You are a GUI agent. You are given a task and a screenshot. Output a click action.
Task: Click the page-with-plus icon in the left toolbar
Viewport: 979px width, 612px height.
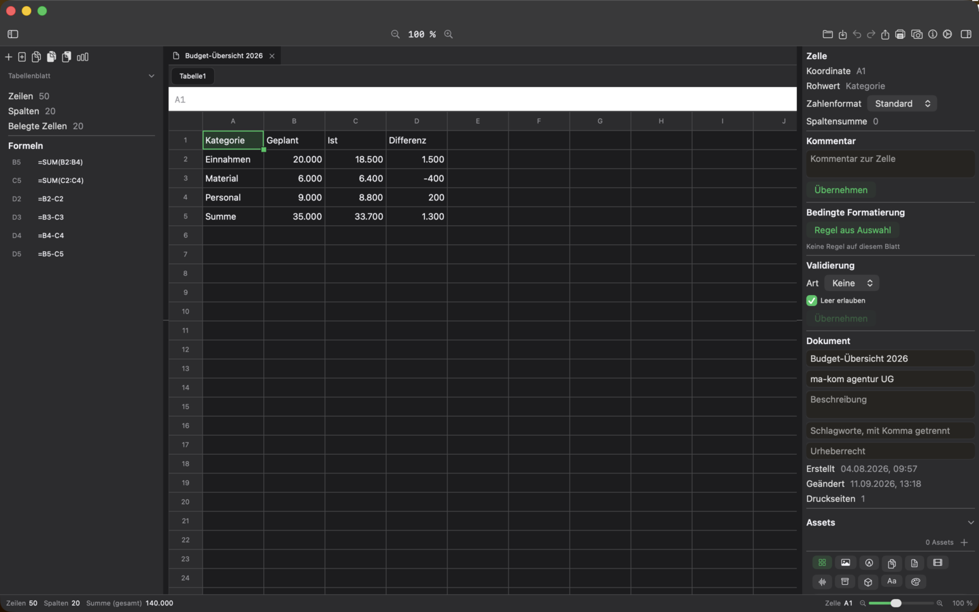[x=22, y=57]
